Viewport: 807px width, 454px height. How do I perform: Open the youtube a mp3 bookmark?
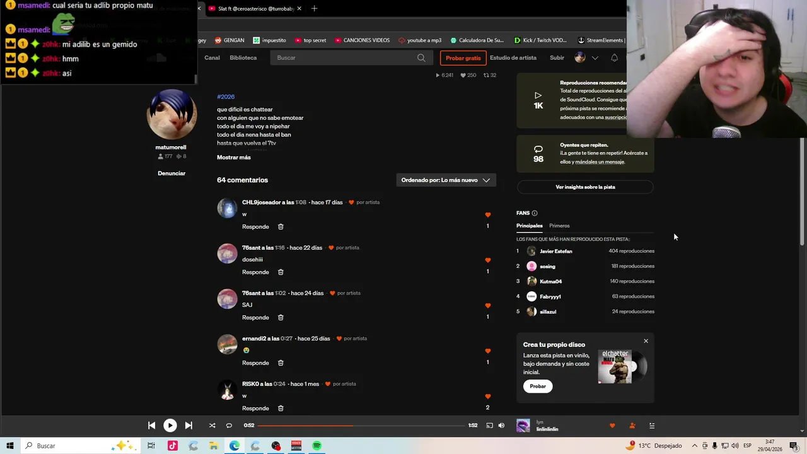420,40
